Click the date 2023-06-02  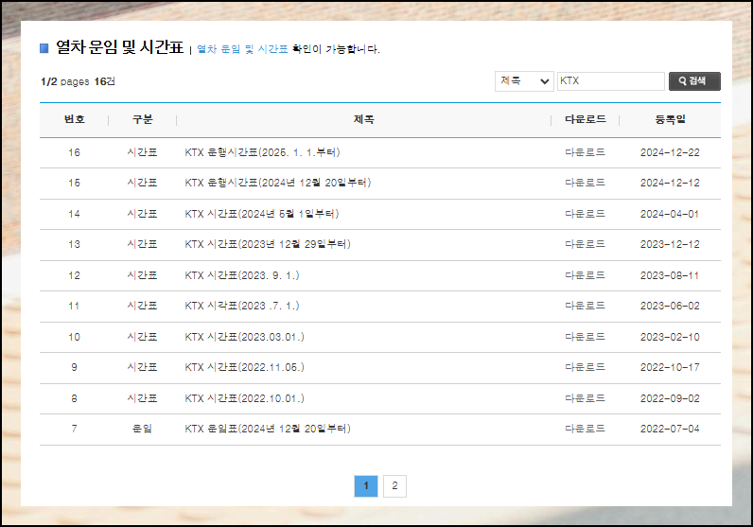(x=670, y=306)
